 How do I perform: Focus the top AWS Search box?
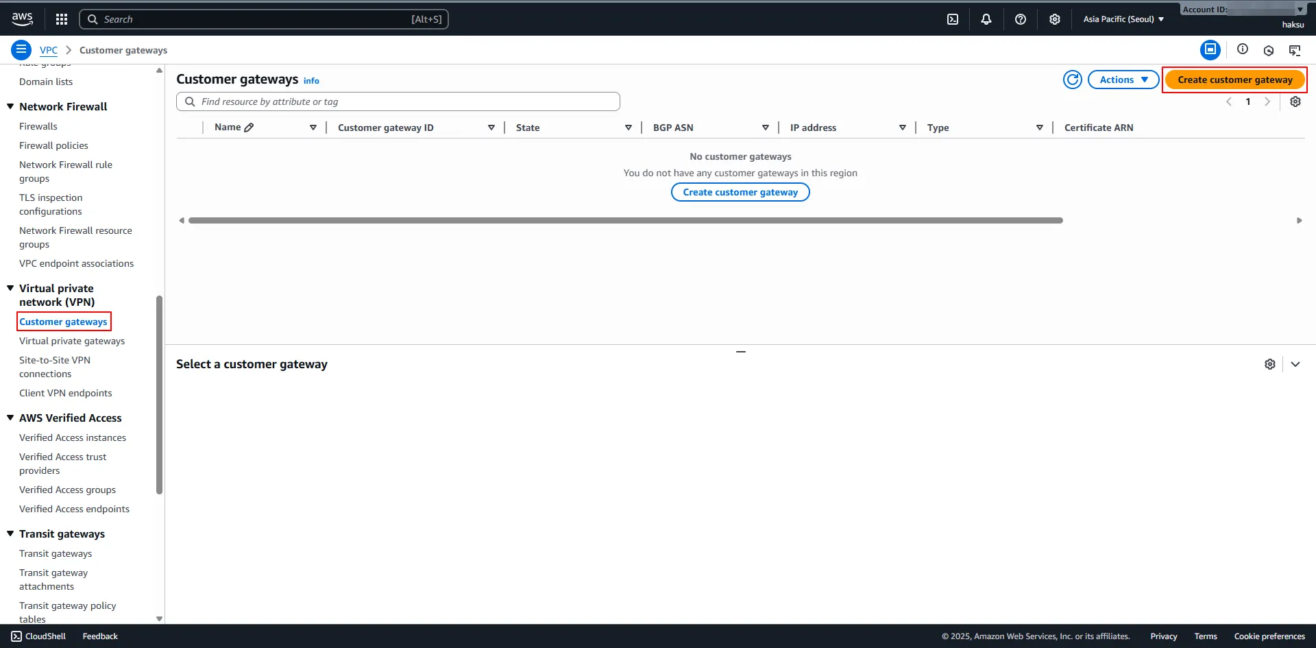[x=264, y=19]
